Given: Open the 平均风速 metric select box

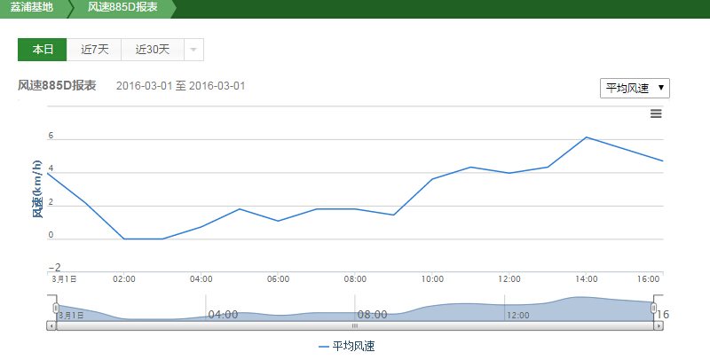Looking at the screenshot, I should (x=635, y=88).
